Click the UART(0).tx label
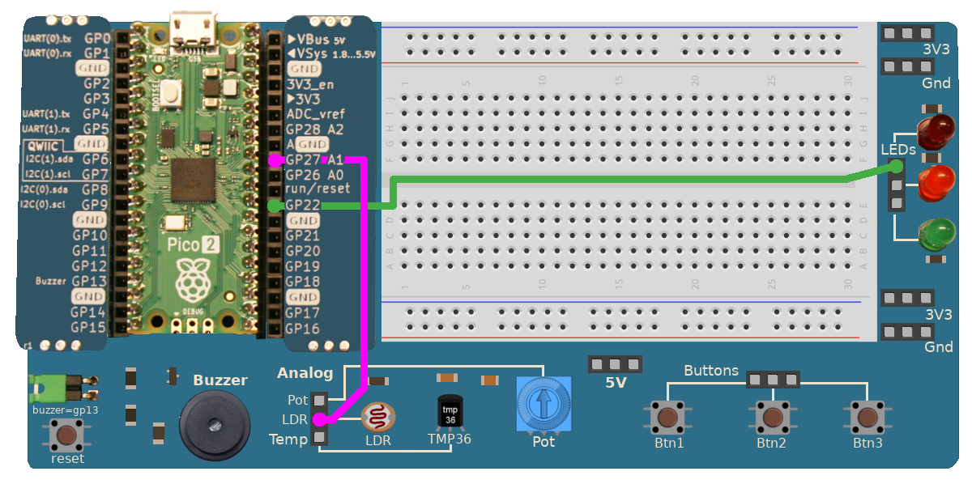Viewport: 972px width, 484px height. point(49,39)
